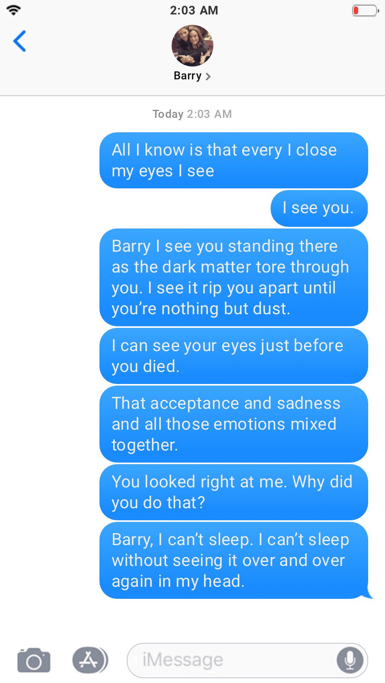Tap the Barry contact name
The image size is (385, 683).
(188, 76)
